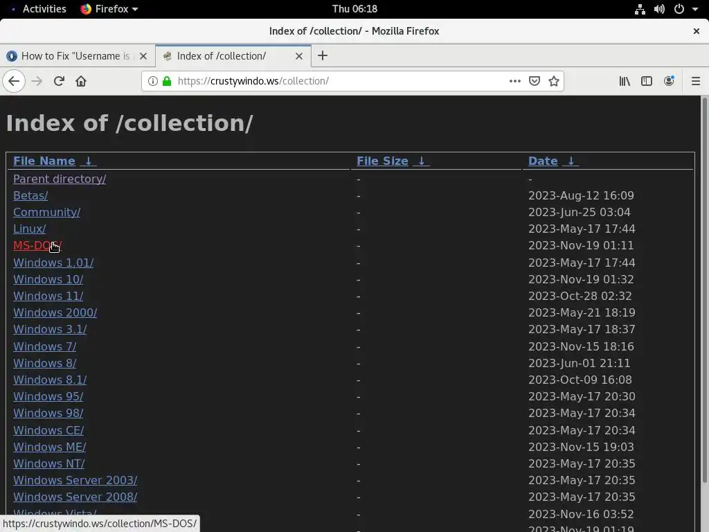Open the network status icon in top bar
Viewport: 709px width, 532px height.
(640, 8)
